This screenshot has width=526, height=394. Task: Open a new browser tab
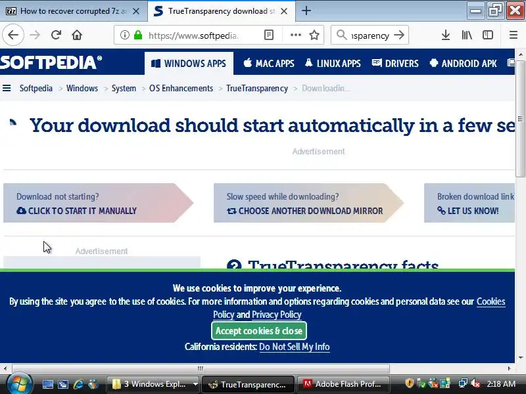click(306, 11)
